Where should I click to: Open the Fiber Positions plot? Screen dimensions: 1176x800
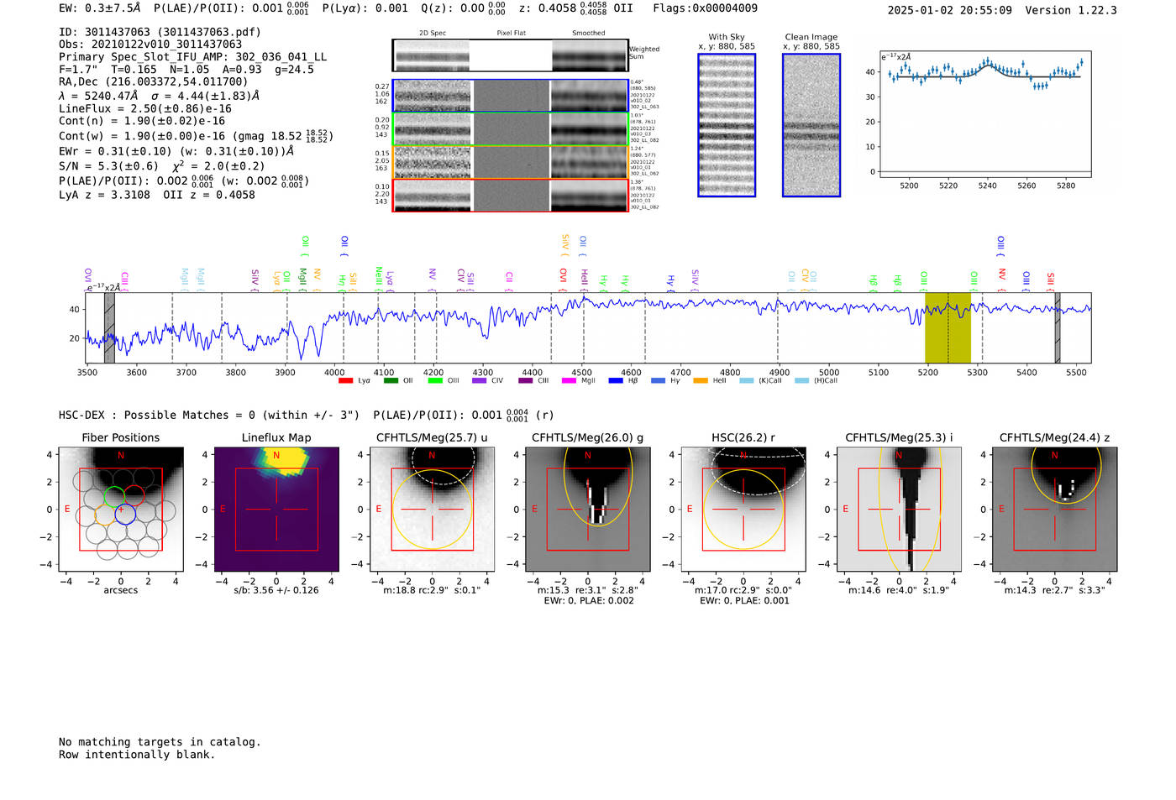click(x=121, y=510)
